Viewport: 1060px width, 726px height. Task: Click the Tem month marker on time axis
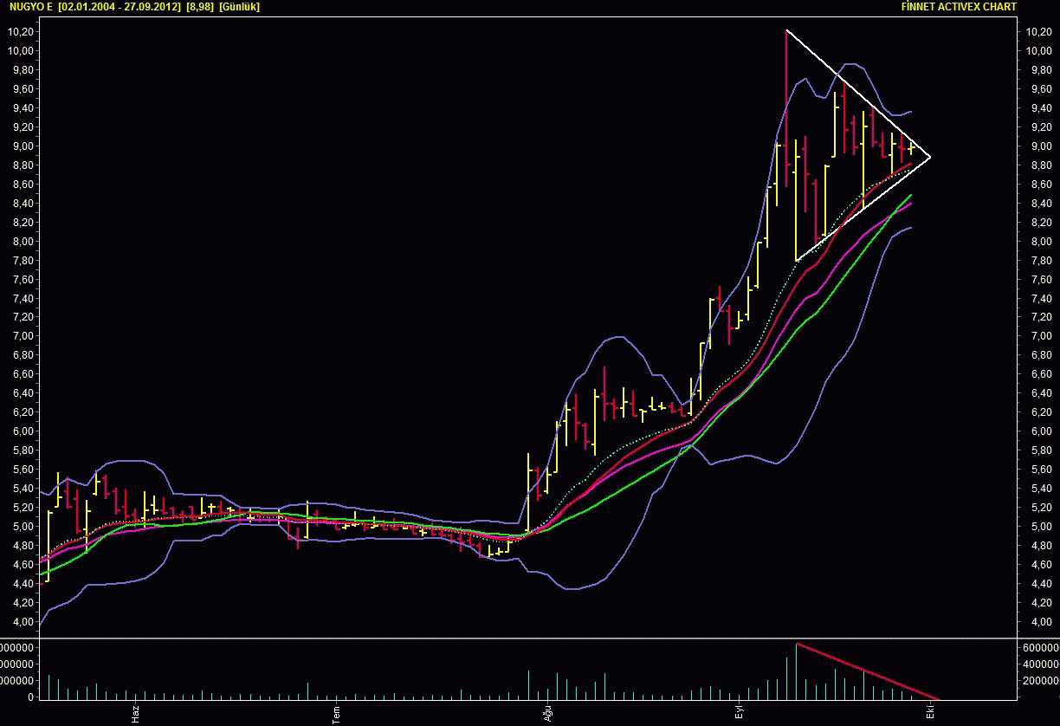pos(336,715)
